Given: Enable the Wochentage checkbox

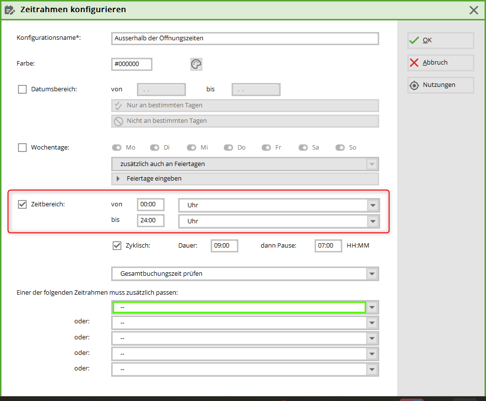Looking at the screenshot, I should [22, 148].
